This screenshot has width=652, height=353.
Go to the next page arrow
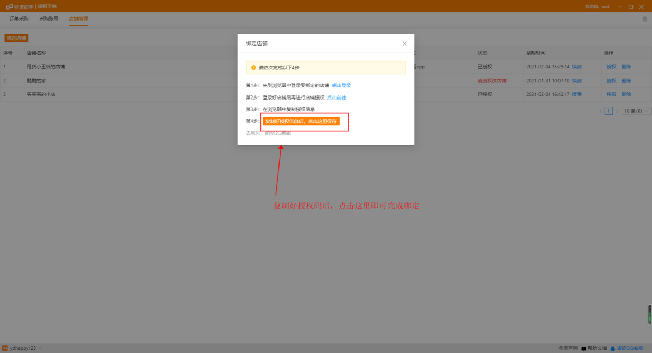pyautogui.click(x=617, y=111)
